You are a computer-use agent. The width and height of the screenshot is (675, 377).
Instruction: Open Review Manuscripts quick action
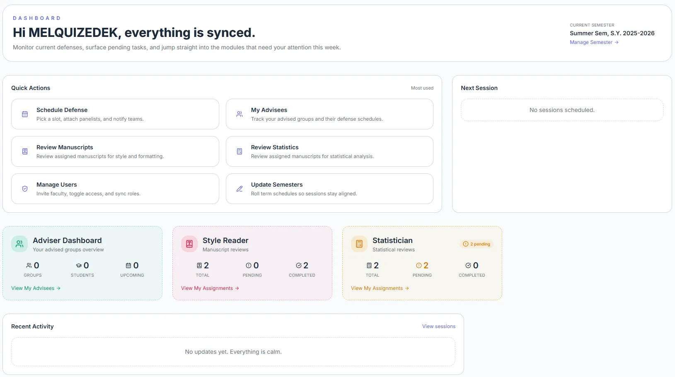click(x=115, y=151)
